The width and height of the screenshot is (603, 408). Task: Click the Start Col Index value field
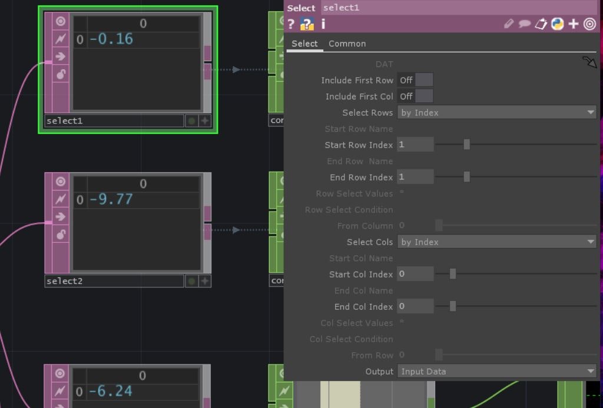coord(415,273)
